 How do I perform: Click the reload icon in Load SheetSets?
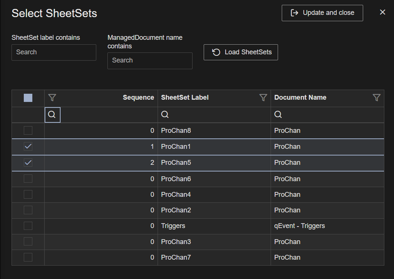point(216,52)
